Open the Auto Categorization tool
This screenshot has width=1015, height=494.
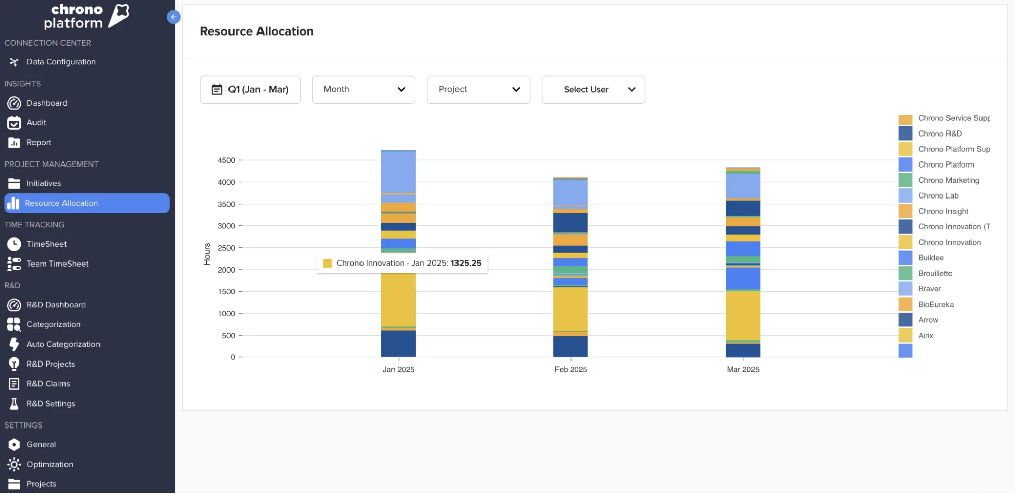pyautogui.click(x=63, y=344)
